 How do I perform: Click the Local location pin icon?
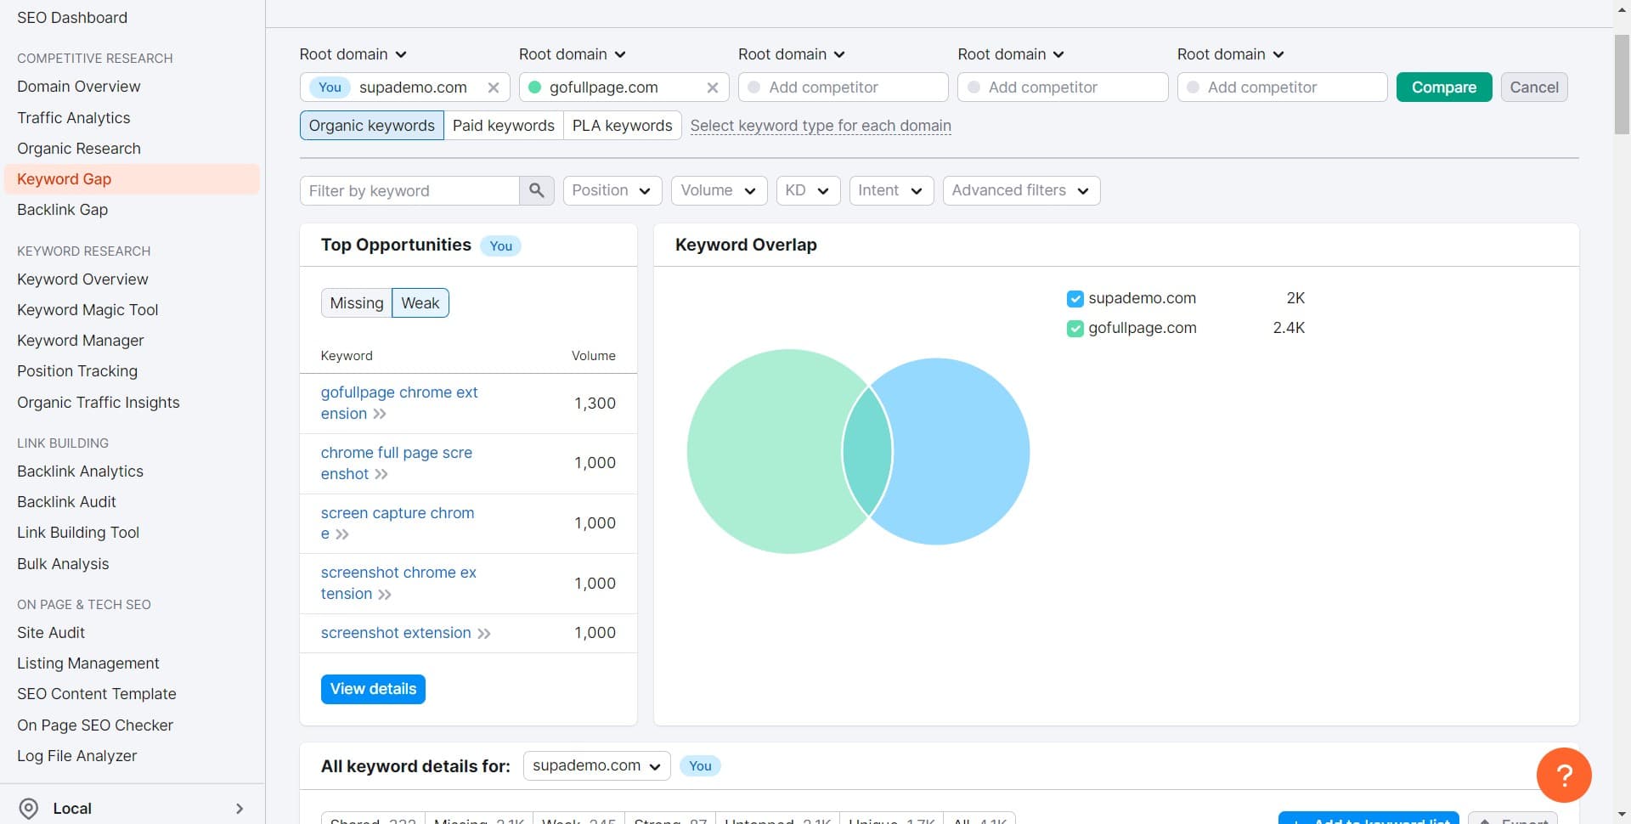[x=29, y=809]
